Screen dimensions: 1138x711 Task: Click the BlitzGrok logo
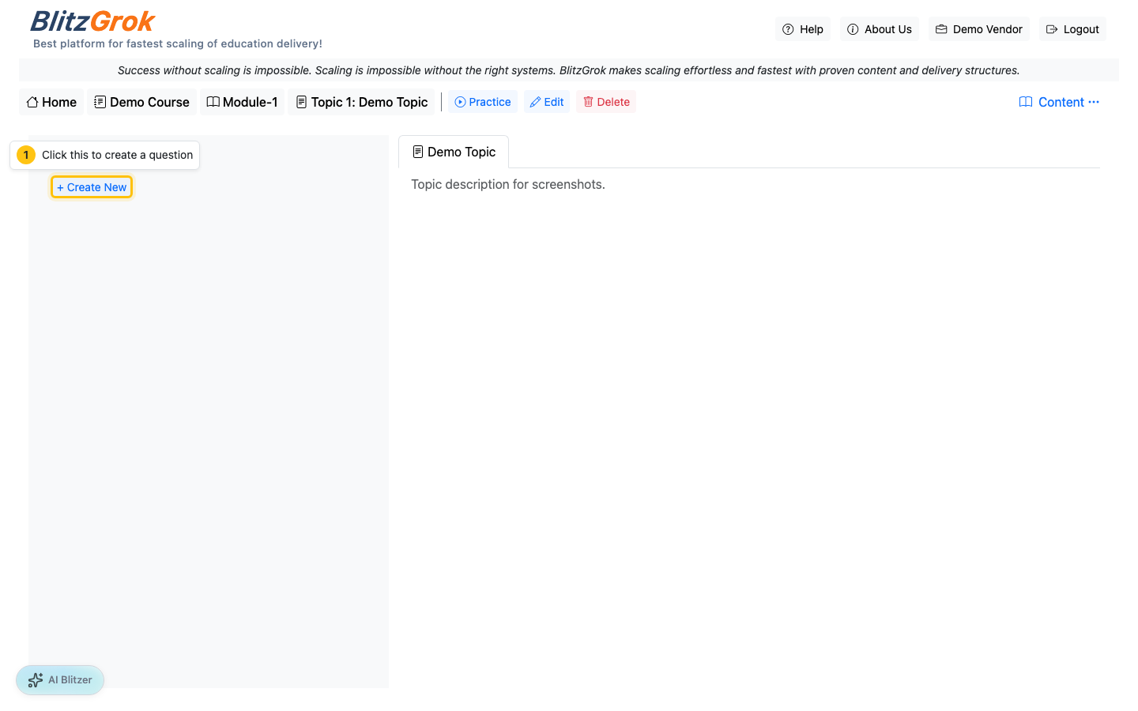click(92, 21)
